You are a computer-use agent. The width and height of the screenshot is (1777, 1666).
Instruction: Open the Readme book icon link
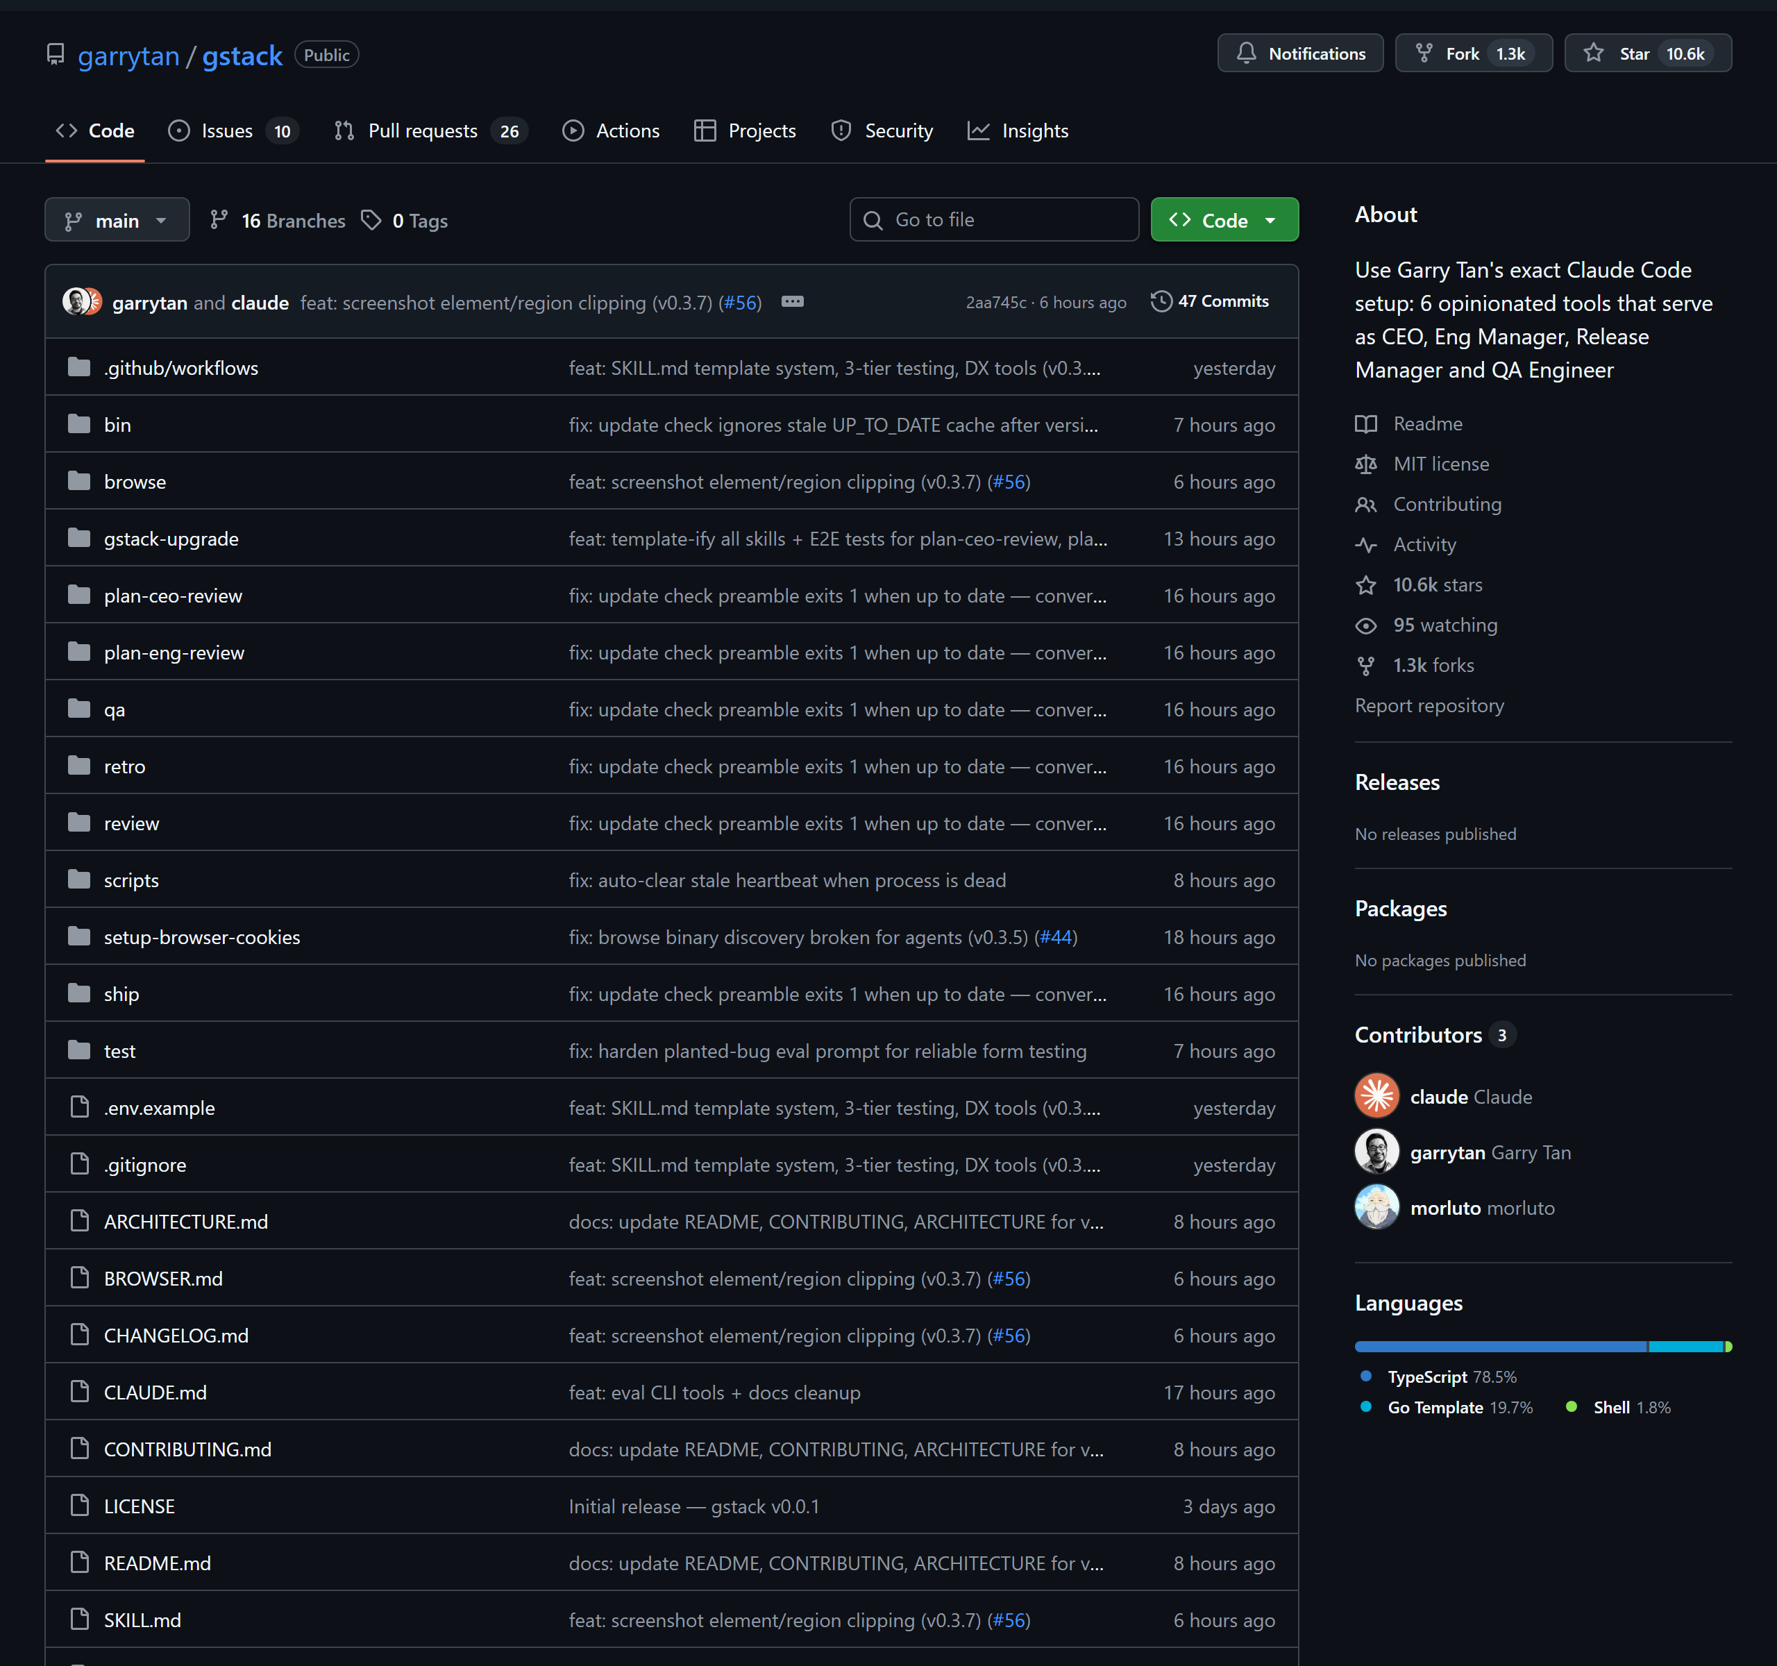coord(1365,423)
